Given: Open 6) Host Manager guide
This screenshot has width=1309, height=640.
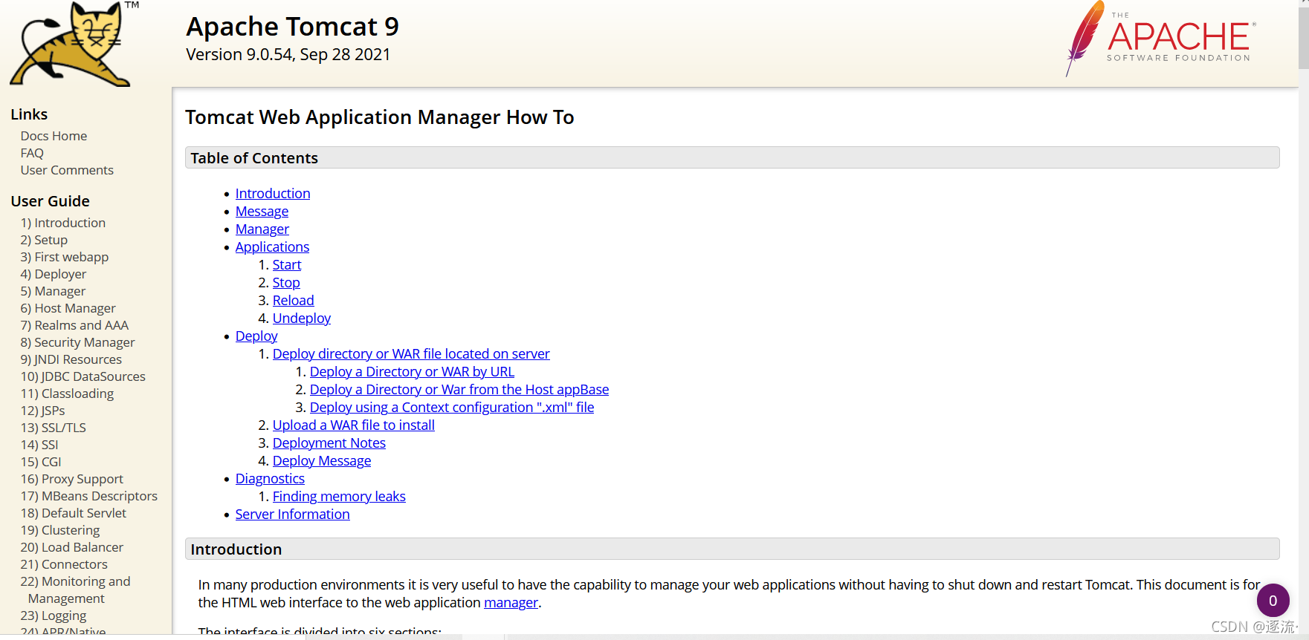Looking at the screenshot, I should pyautogui.click(x=68, y=308).
